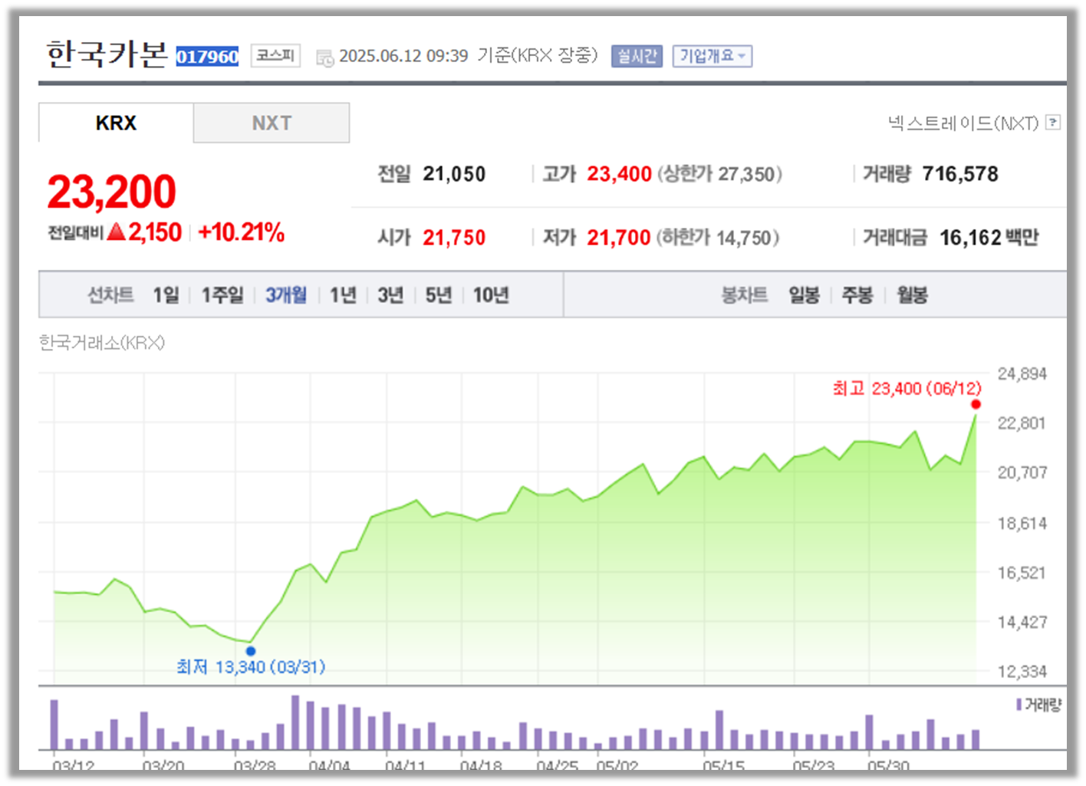Viewport: 1086px width, 786px height.
Task: Select the 1주일 line chart period
Action: pyautogui.click(x=222, y=294)
